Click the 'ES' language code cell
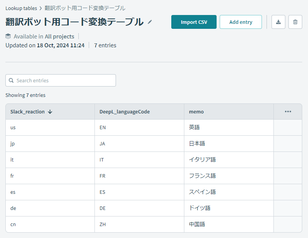Screen dimensions: 308x238 (x=139, y=192)
